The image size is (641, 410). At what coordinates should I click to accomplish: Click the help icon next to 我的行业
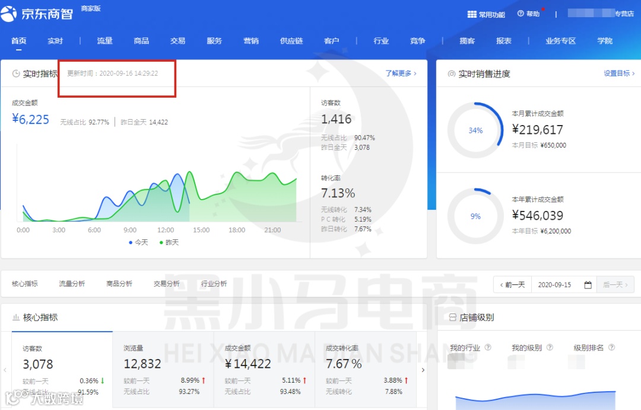[488, 347]
